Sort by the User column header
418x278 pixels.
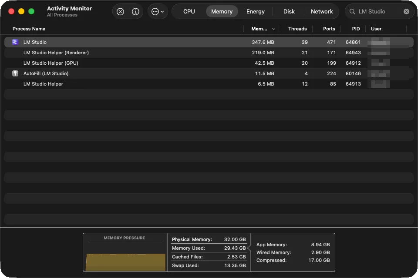click(x=376, y=29)
